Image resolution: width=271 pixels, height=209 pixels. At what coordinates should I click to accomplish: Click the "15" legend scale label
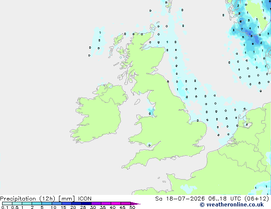coord(63,207)
